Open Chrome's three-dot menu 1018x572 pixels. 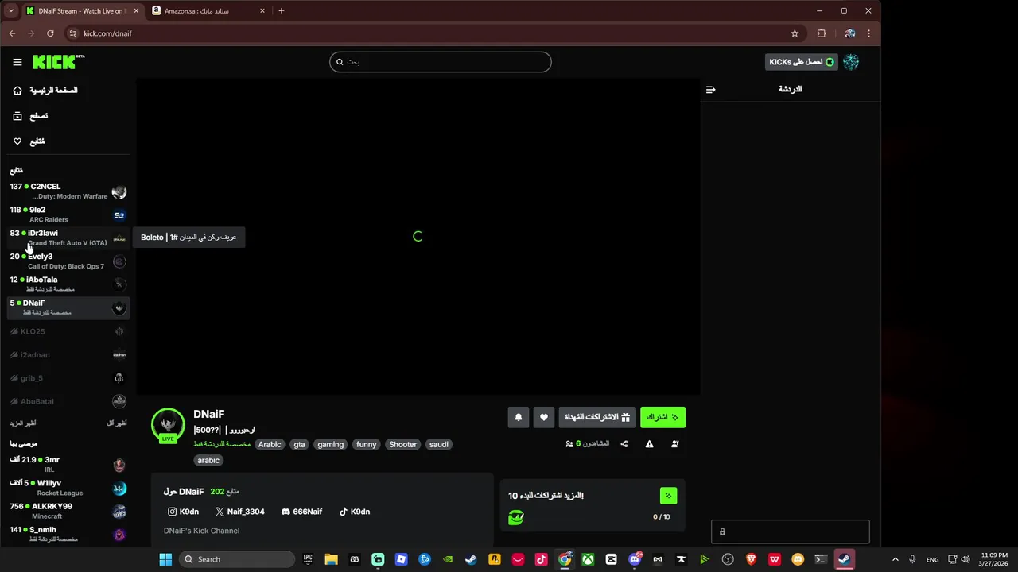(868, 33)
